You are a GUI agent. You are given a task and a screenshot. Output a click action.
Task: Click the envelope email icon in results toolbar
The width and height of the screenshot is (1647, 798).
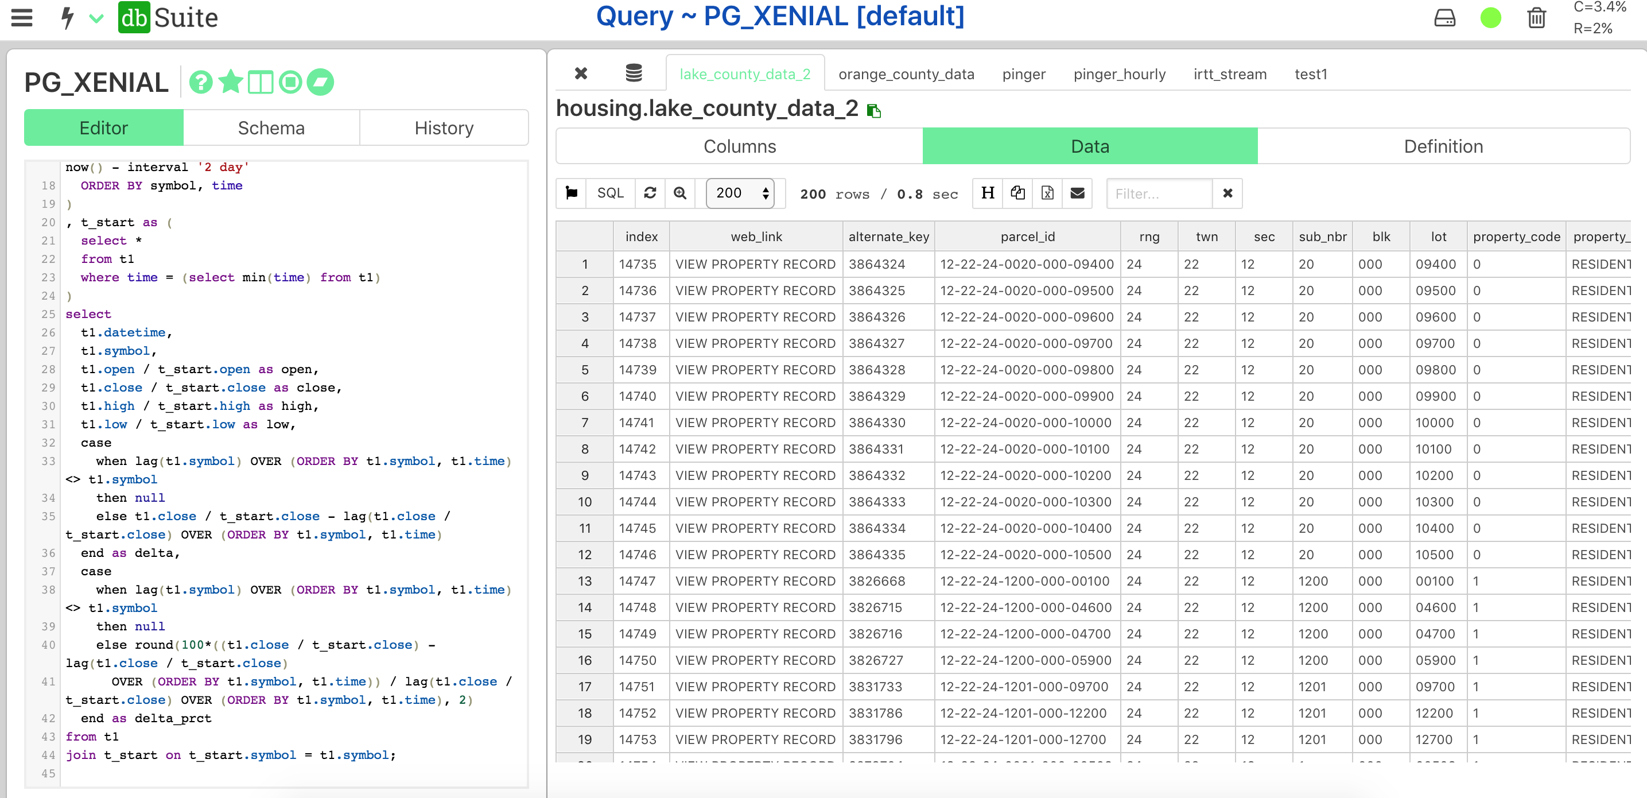[x=1077, y=193]
